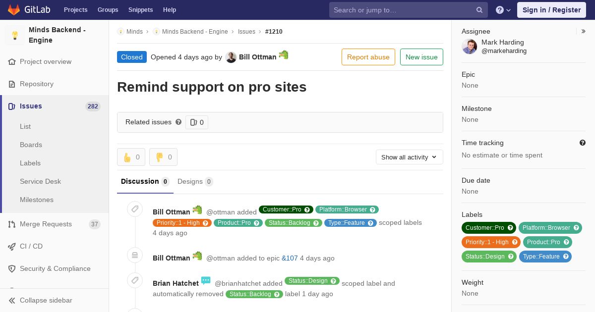Click label tag icon beside Brian Hatchet note
Viewport: 595px width, 312px height.
135,281
